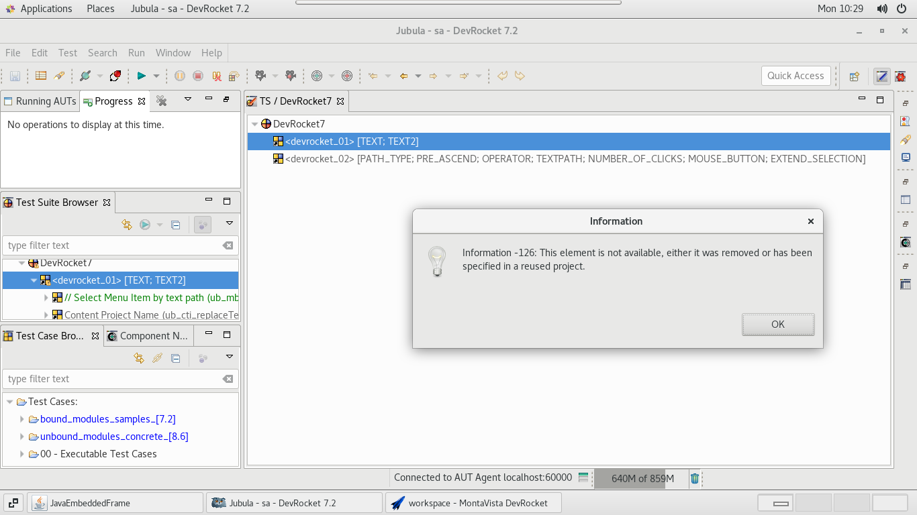The height and width of the screenshot is (515, 917).
Task: Click Stop test execution icon
Action: pos(198,76)
